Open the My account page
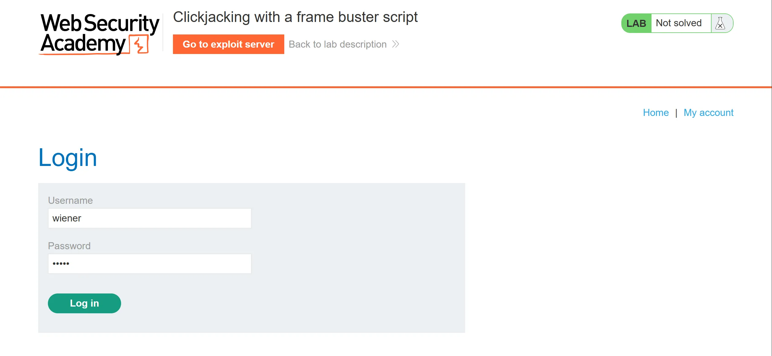Screen dimensions: 772x356 point(708,113)
